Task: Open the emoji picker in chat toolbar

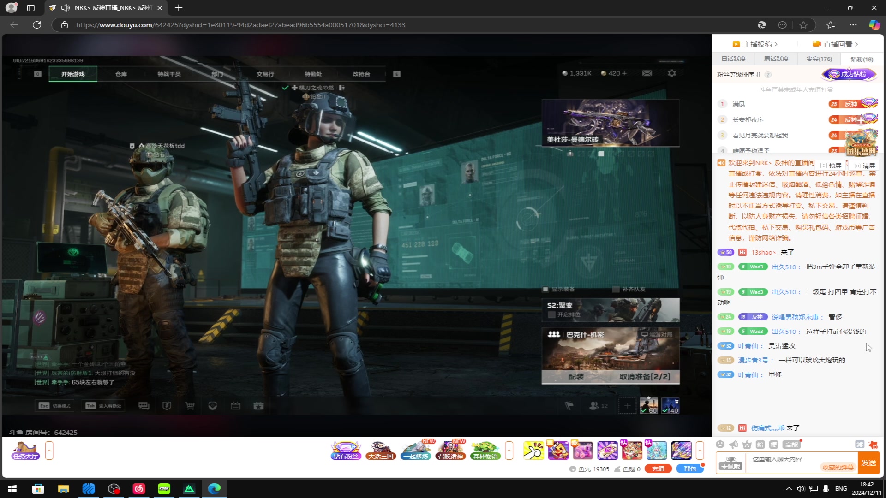Action: pyautogui.click(x=720, y=445)
